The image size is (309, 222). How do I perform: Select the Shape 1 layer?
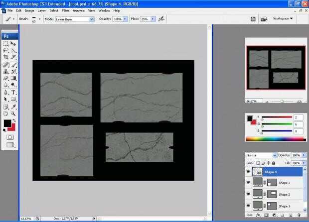click(284, 206)
